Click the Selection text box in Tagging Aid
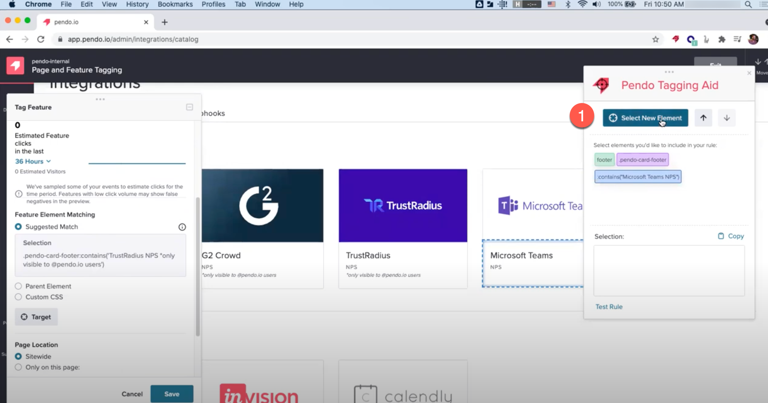 click(669, 271)
